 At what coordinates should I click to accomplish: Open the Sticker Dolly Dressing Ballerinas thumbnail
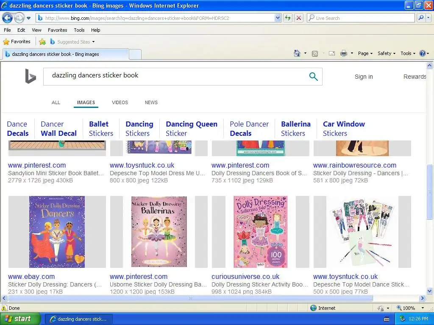pyautogui.click(x=159, y=232)
